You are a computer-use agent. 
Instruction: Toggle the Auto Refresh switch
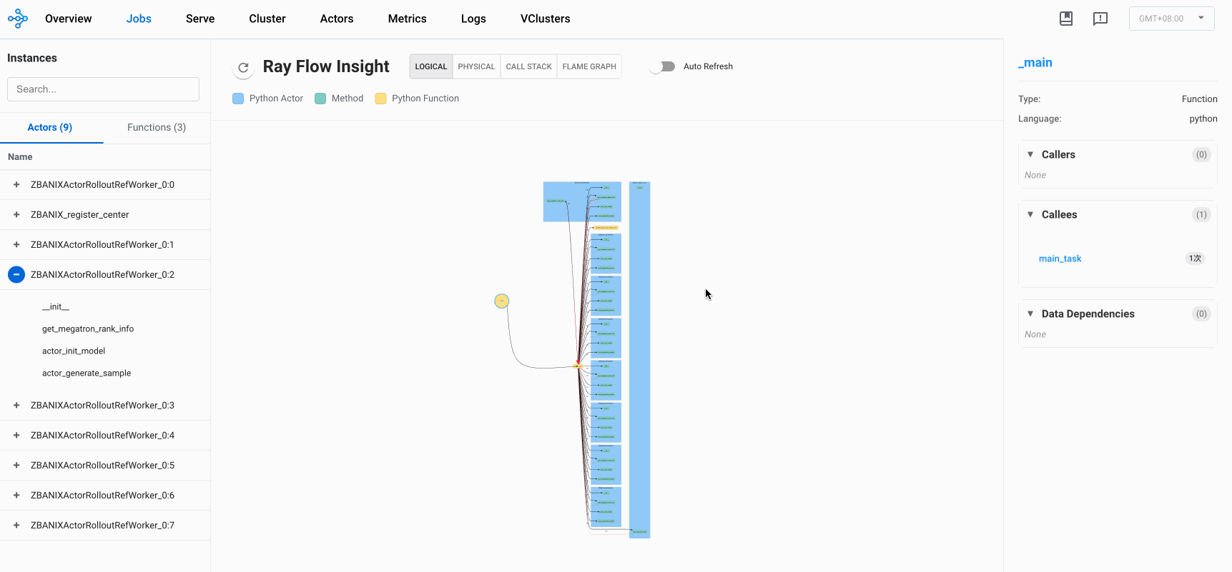click(x=663, y=66)
